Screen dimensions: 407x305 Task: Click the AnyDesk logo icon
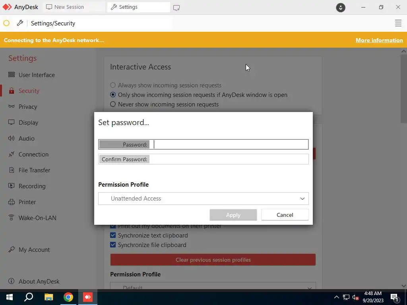(x=7, y=7)
